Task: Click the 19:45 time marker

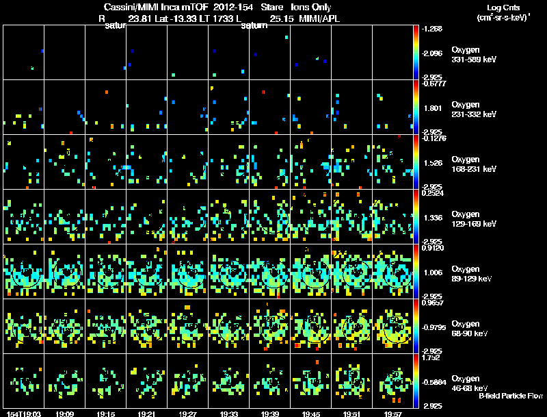Action: [311, 414]
